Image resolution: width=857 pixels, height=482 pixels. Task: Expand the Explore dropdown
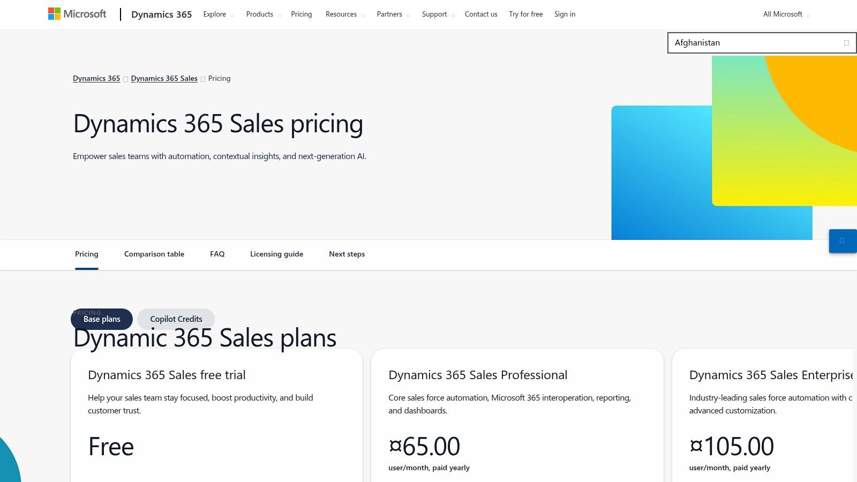217,14
